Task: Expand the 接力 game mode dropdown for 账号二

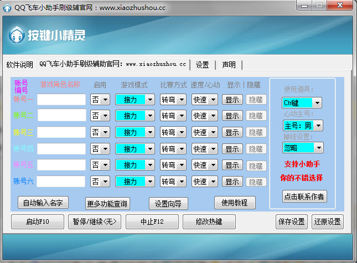Action: (135, 116)
